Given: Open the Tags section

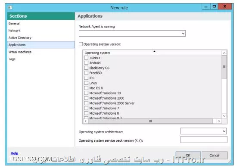Looking at the screenshot, I should pyautogui.click(x=41, y=59).
